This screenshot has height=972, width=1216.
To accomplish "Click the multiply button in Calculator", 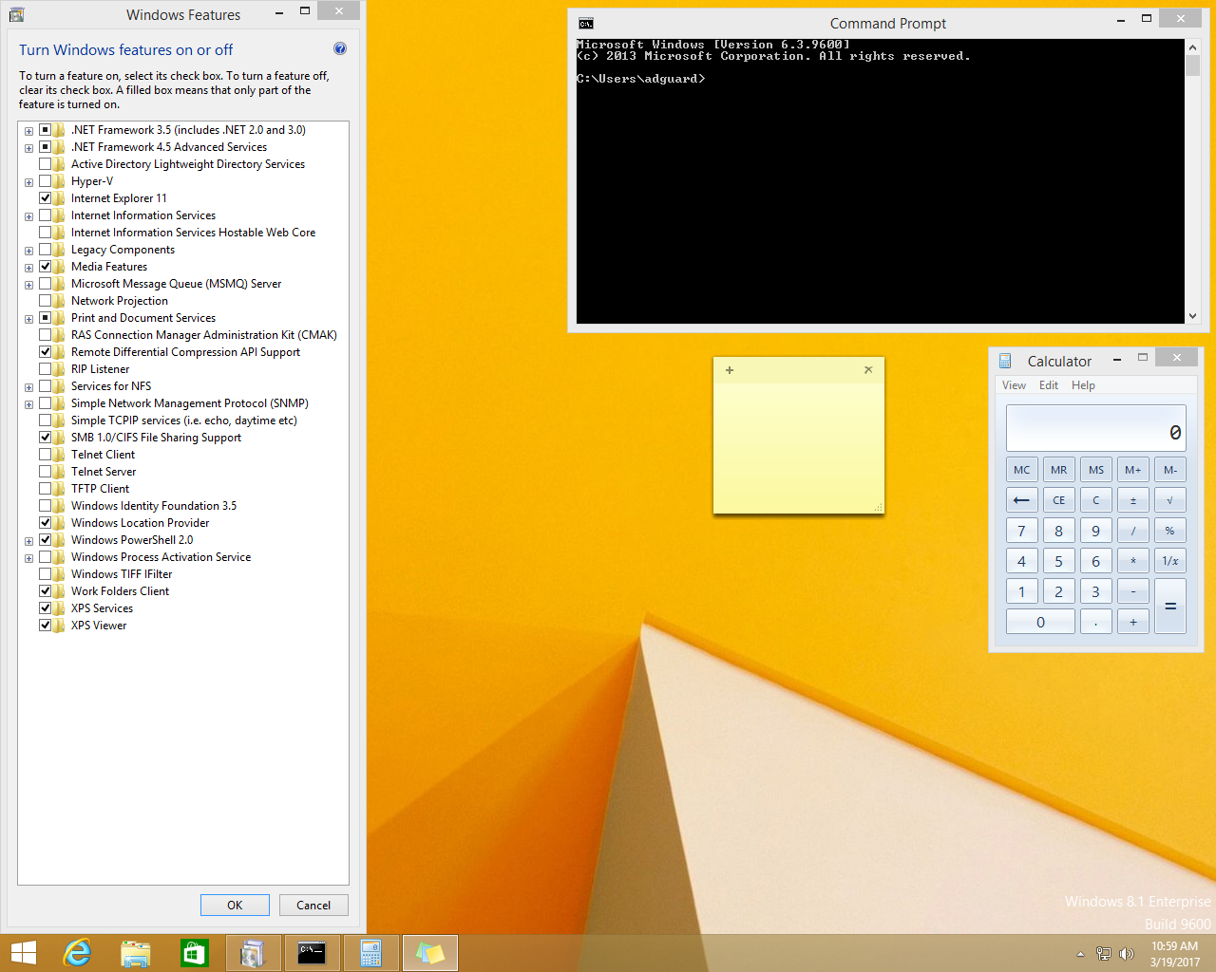I will [x=1133, y=561].
